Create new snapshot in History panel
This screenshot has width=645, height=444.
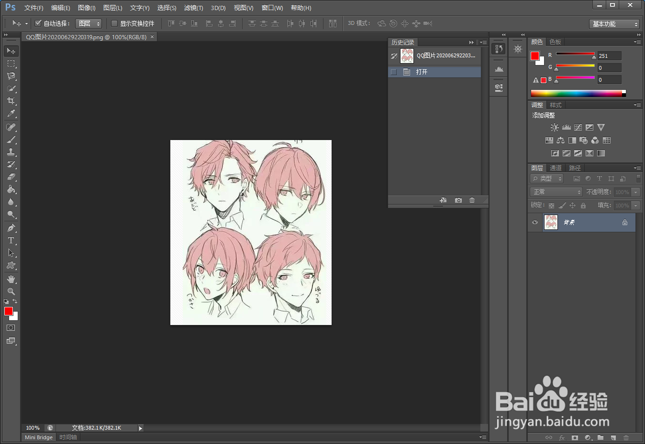(458, 200)
